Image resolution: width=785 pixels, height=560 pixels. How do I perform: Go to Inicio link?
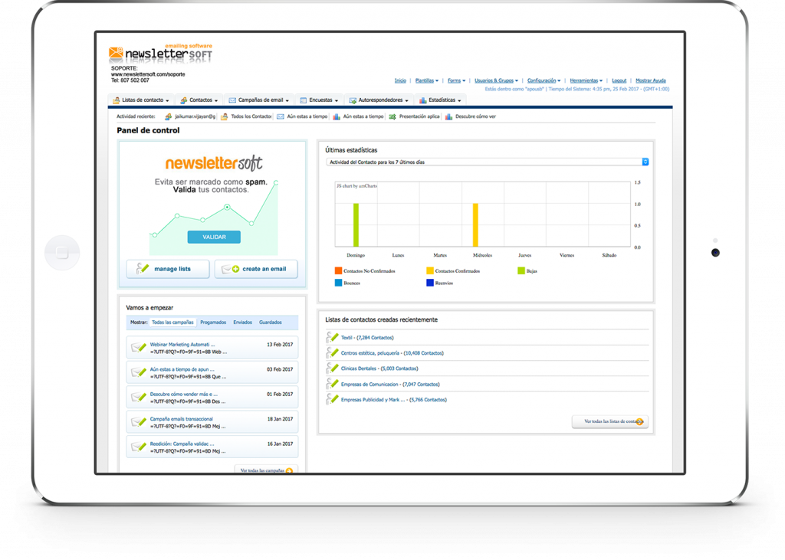click(x=400, y=80)
